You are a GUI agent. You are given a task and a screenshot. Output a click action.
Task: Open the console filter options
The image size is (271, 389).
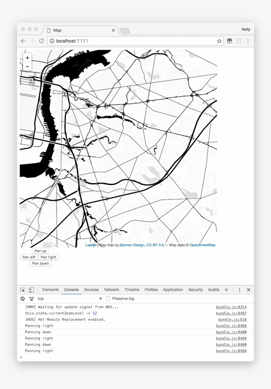tap(31, 299)
